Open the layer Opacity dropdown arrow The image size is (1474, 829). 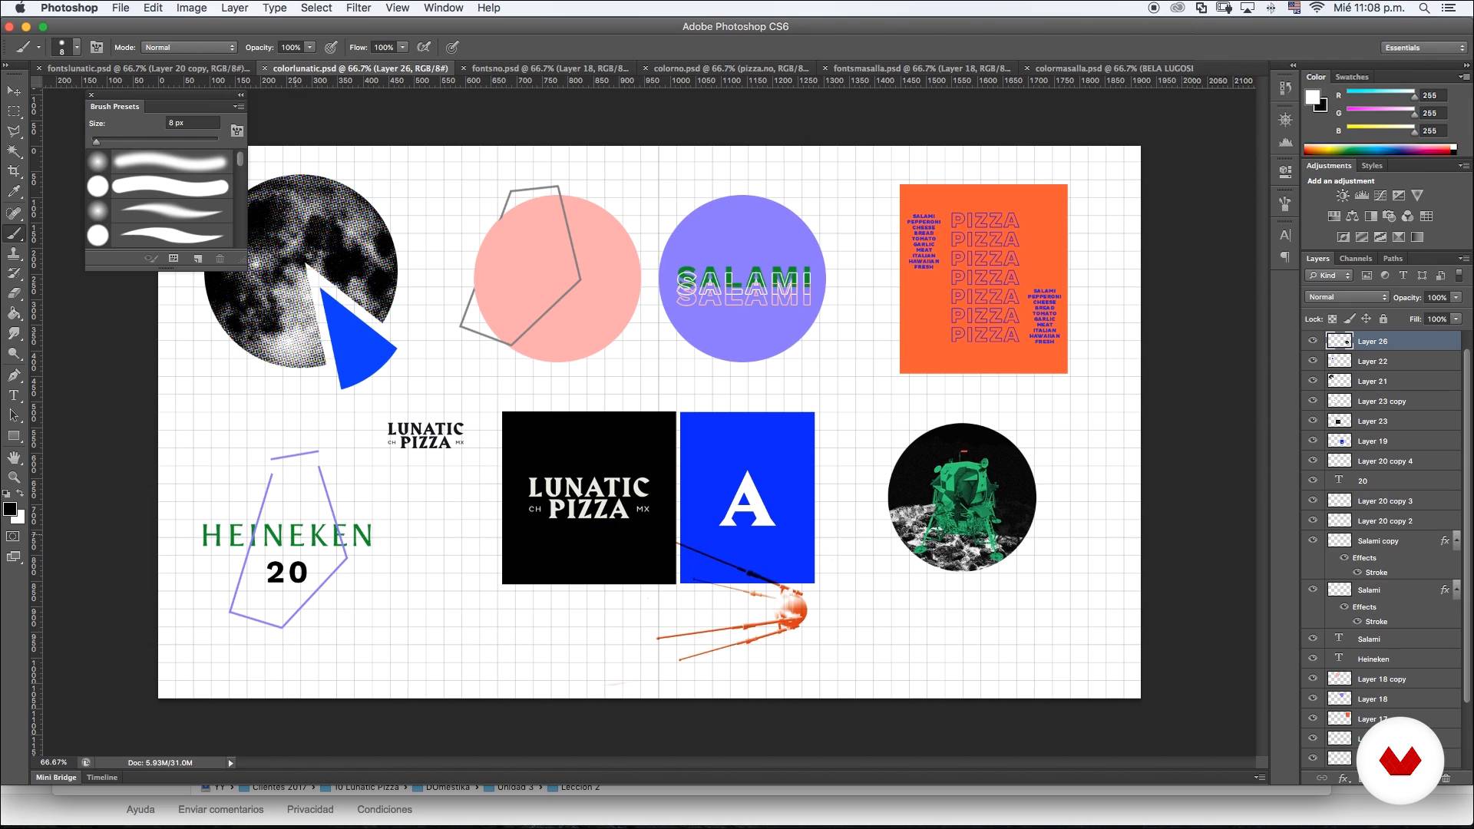pos(1456,297)
